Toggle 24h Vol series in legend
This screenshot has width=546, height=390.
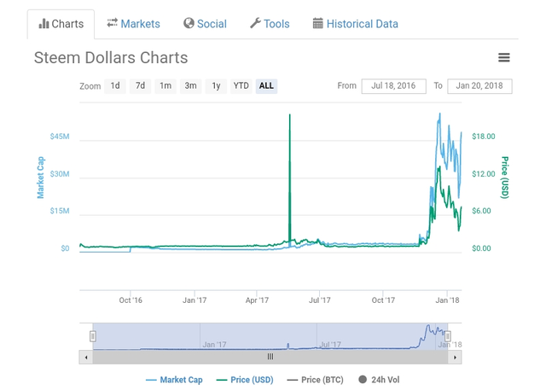[x=379, y=380]
